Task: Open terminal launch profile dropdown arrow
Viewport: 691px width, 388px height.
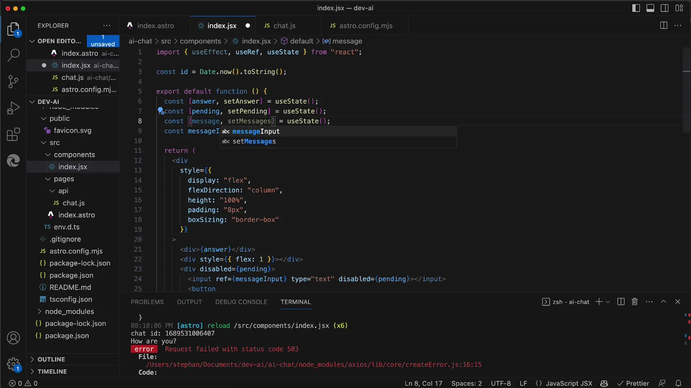Action: coord(608,302)
